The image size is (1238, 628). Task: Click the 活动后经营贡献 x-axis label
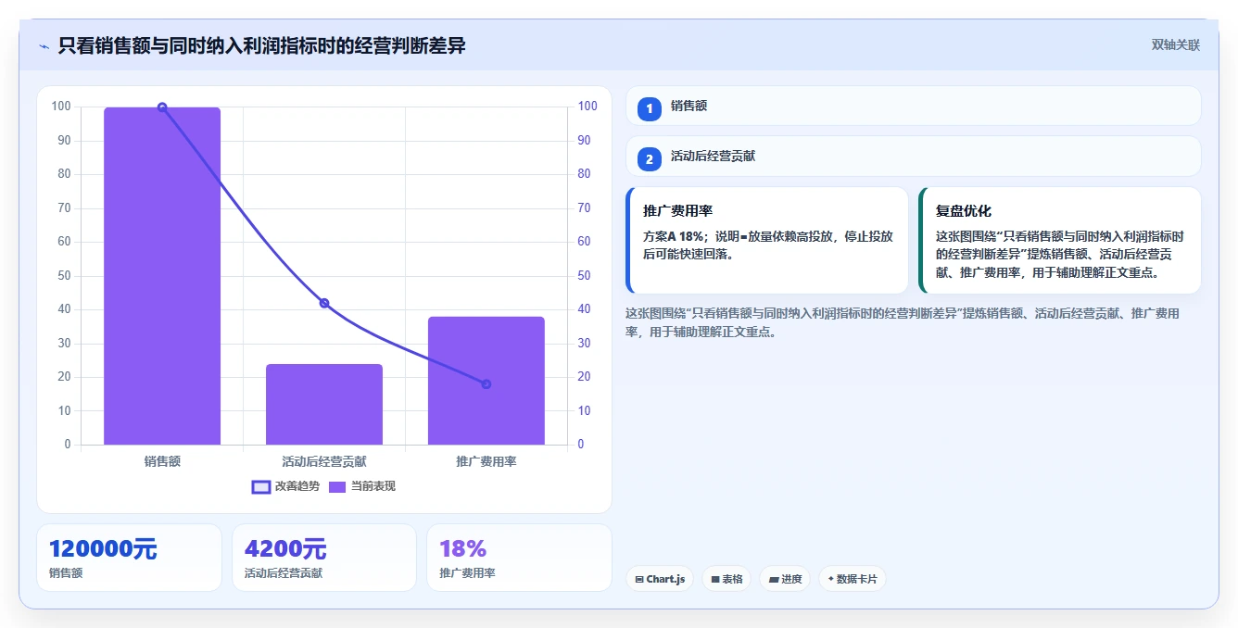click(x=324, y=461)
